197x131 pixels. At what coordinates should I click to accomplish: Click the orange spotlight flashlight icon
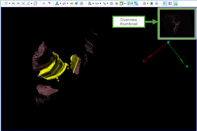(71, 3)
